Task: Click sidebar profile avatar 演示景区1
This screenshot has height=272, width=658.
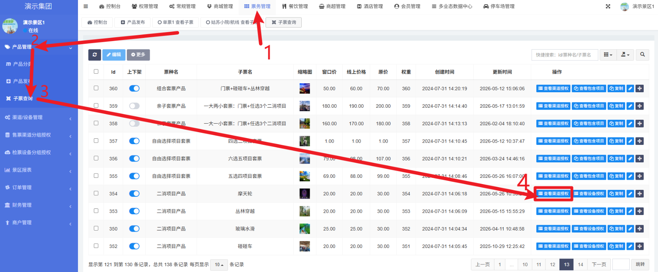Action: (10, 26)
